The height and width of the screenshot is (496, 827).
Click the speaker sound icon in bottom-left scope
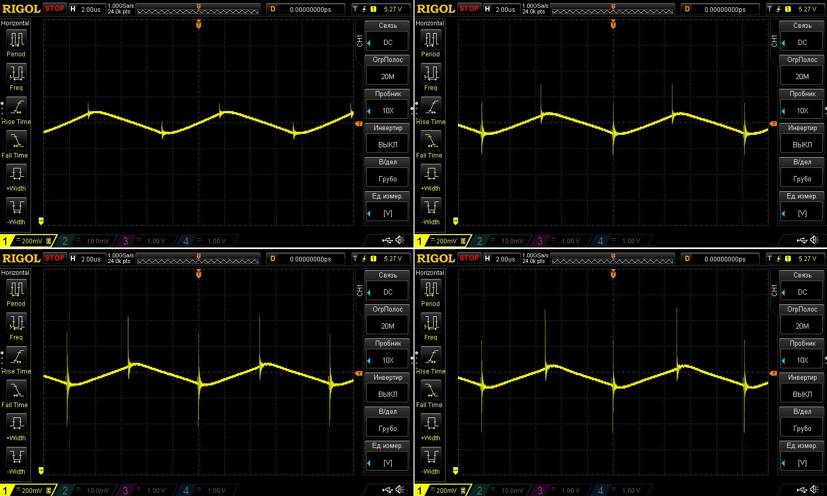click(x=400, y=489)
